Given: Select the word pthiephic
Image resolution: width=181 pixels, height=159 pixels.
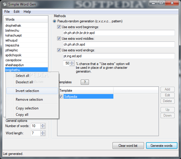Looking at the screenshot, I should pyautogui.click(x=26, y=50).
